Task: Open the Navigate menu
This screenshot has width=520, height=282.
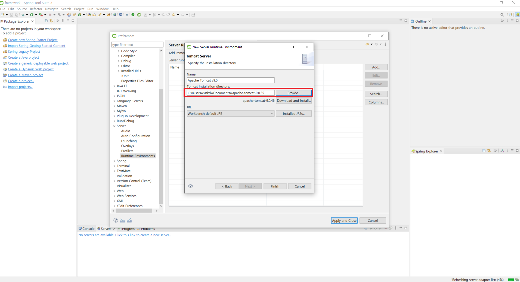Action: (52, 9)
